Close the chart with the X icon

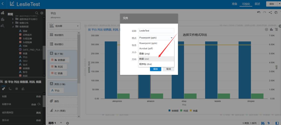click(280, 26)
